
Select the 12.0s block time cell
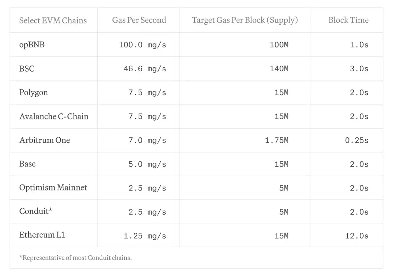[356, 236]
